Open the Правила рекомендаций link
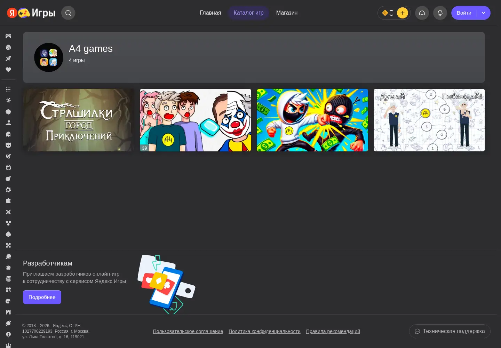This screenshot has width=501, height=348. [x=333, y=331]
